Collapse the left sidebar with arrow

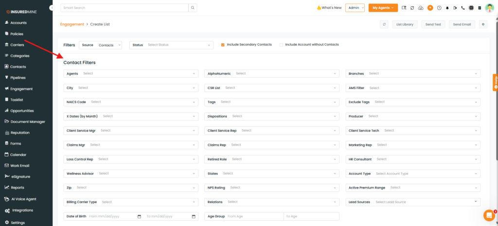pos(52,8)
